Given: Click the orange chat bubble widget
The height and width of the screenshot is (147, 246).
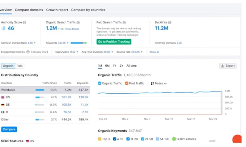Looking at the screenshot, I should (x=237, y=139).
